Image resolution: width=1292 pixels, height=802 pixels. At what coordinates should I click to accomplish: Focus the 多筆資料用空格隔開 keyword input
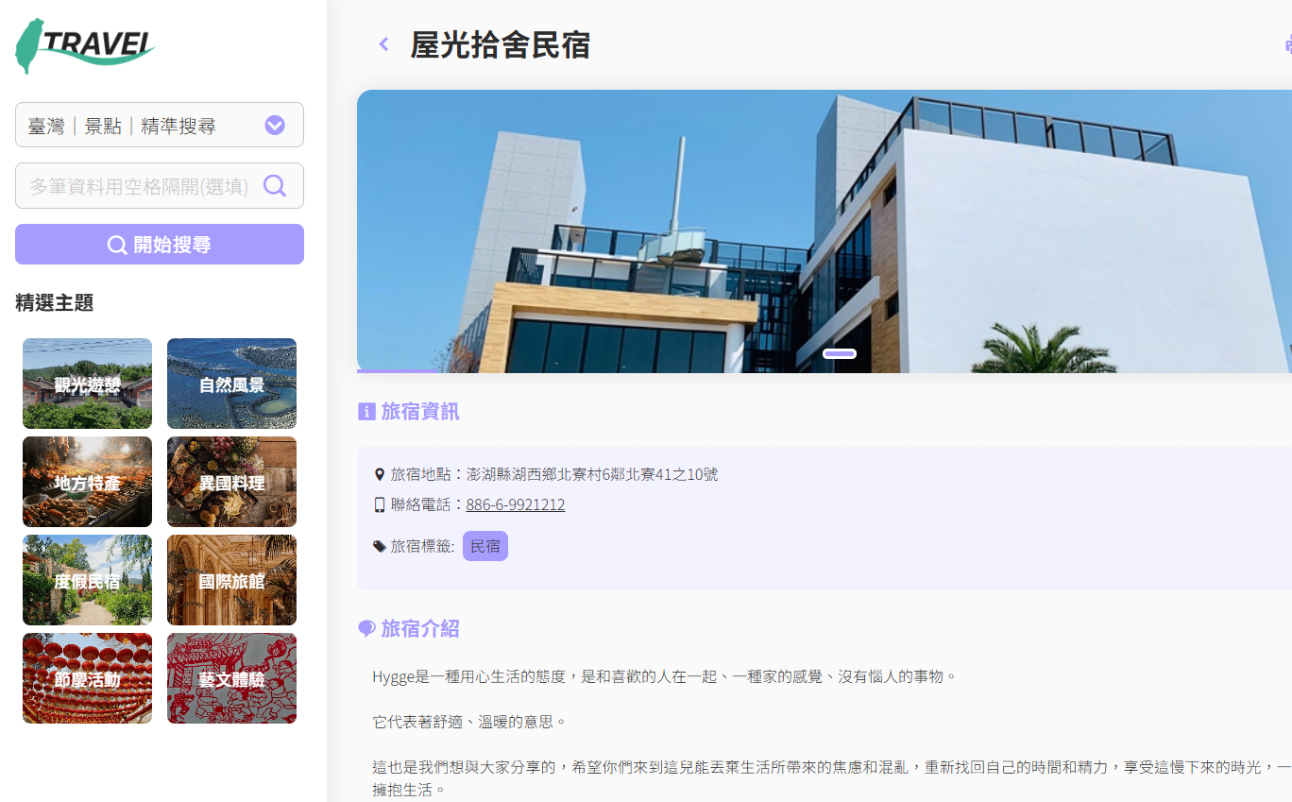coord(160,185)
